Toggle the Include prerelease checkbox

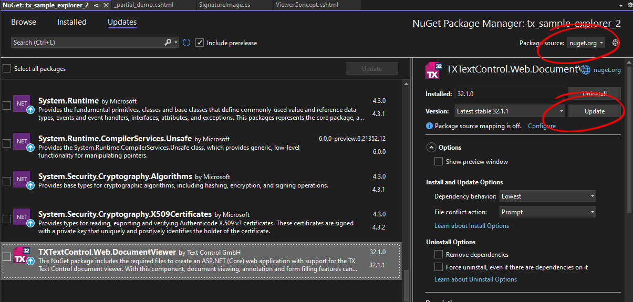(x=200, y=43)
